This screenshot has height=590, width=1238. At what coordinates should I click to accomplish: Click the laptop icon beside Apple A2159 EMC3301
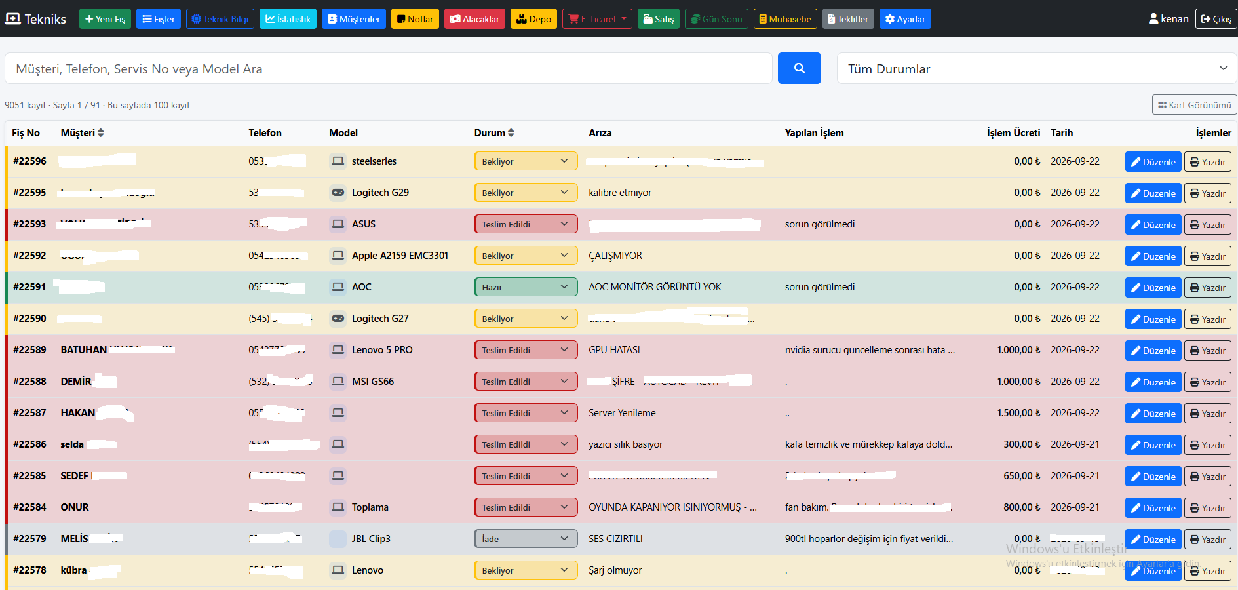(x=338, y=256)
